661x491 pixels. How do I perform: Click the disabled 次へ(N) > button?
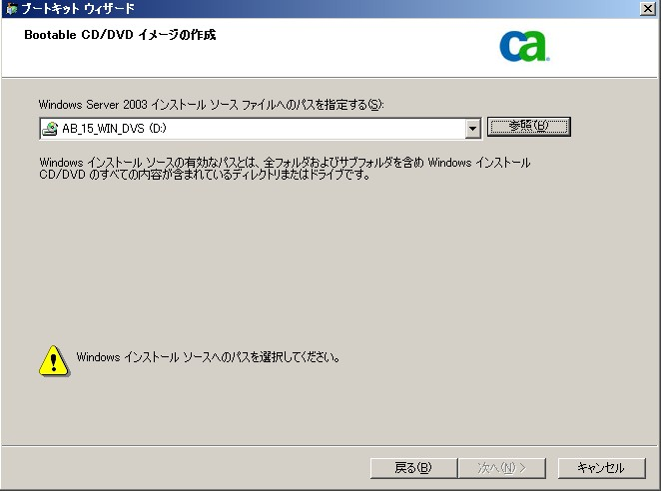coord(502,468)
